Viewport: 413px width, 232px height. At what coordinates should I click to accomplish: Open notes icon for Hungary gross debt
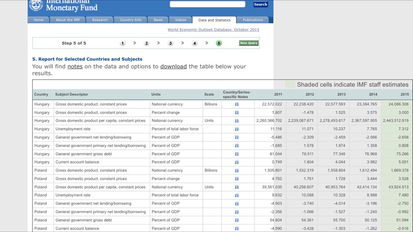coord(237,154)
